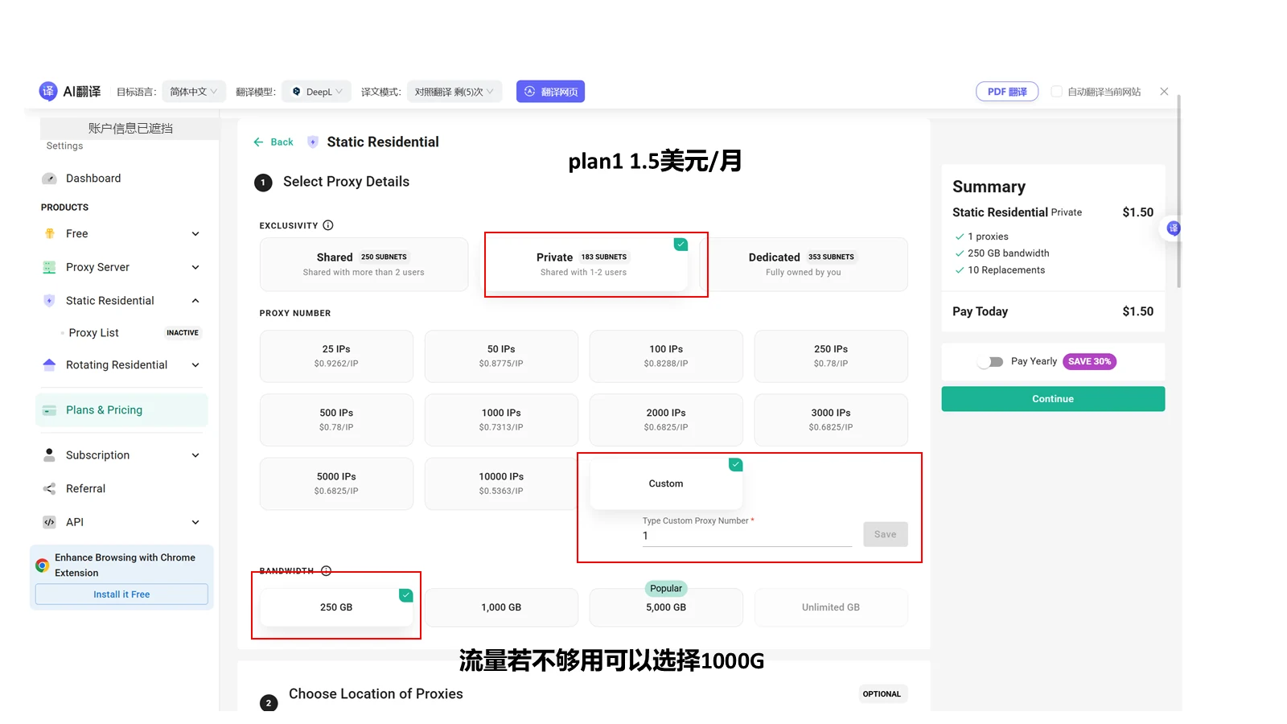The image size is (1287, 724).
Task: Click the Referral share icon
Action: (49, 488)
